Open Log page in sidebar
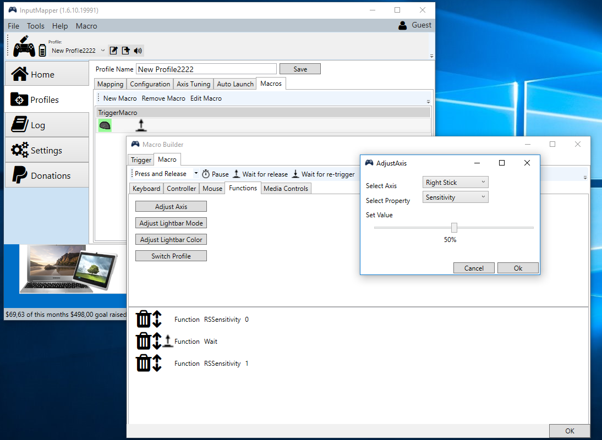Image resolution: width=602 pixels, height=440 pixels. click(x=47, y=125)
